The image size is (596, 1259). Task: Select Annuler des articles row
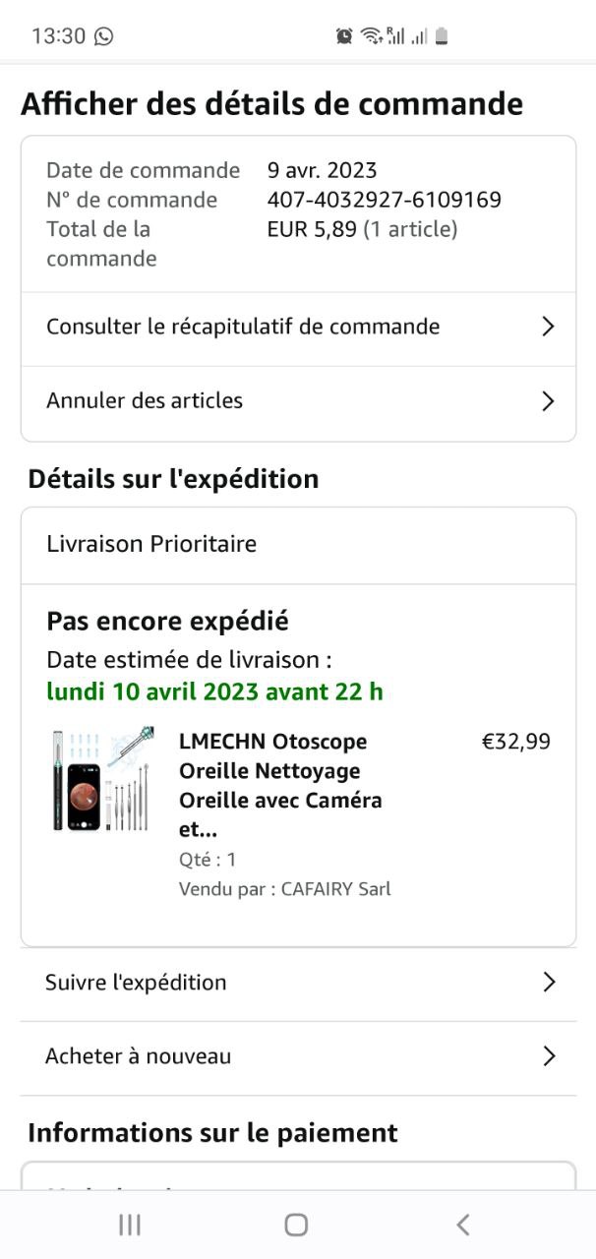coord(145,401)
